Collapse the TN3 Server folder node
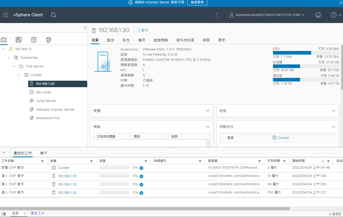Screen dimensions: 343x217 point(14,66)
